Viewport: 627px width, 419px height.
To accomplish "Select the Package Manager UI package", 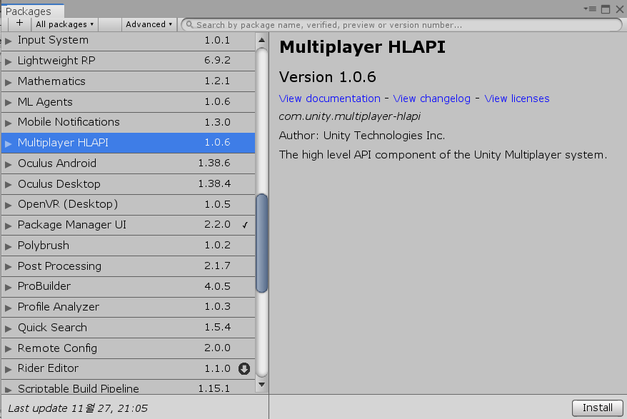I will [x=128, y=225].
